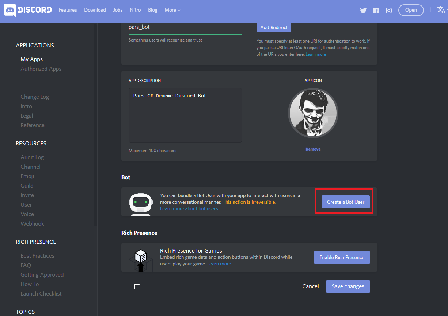This screenshot has height=316, width=448.
Task: Open the language translation icon
Action: pos(441,10)
